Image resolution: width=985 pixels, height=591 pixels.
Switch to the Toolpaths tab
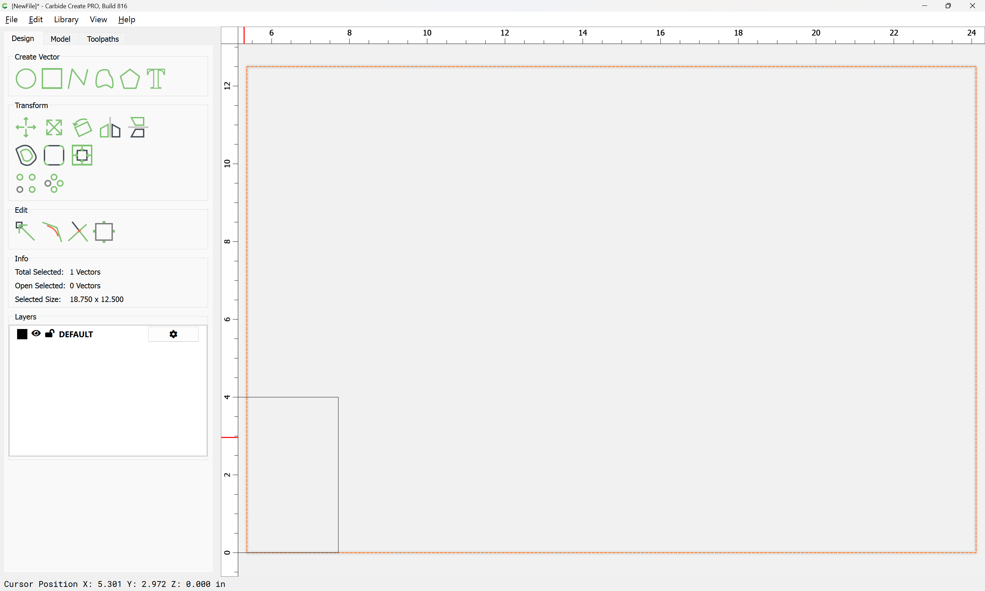point(103,39)
